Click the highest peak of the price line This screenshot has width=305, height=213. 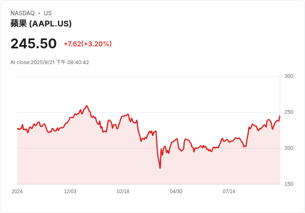(87, 106)
